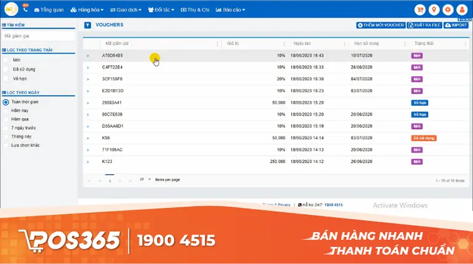Image resolution: width=473 pixels, height=264 pixels.
Task: Expand the 00C7E639 voucher row
Action: tap(88, 114)
